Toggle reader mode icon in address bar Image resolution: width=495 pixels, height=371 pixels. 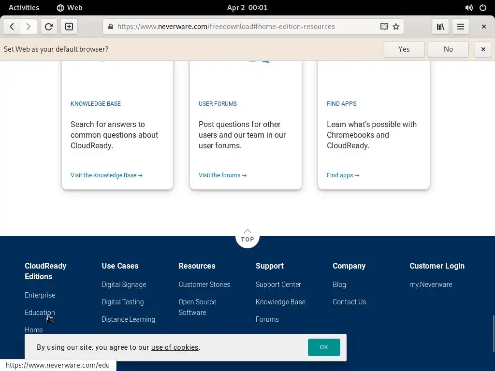tap(384, 27)
